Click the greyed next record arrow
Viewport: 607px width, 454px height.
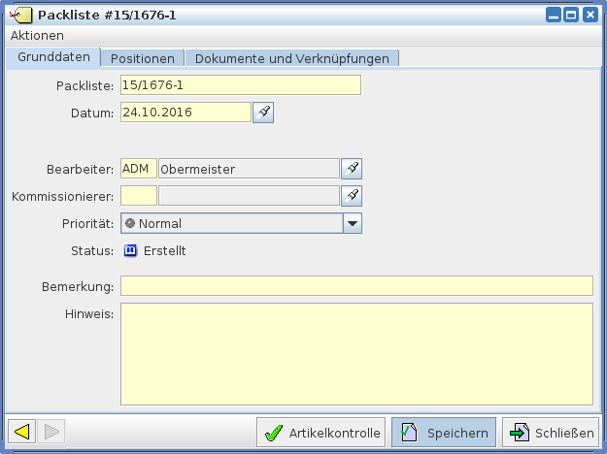[52, 432]
